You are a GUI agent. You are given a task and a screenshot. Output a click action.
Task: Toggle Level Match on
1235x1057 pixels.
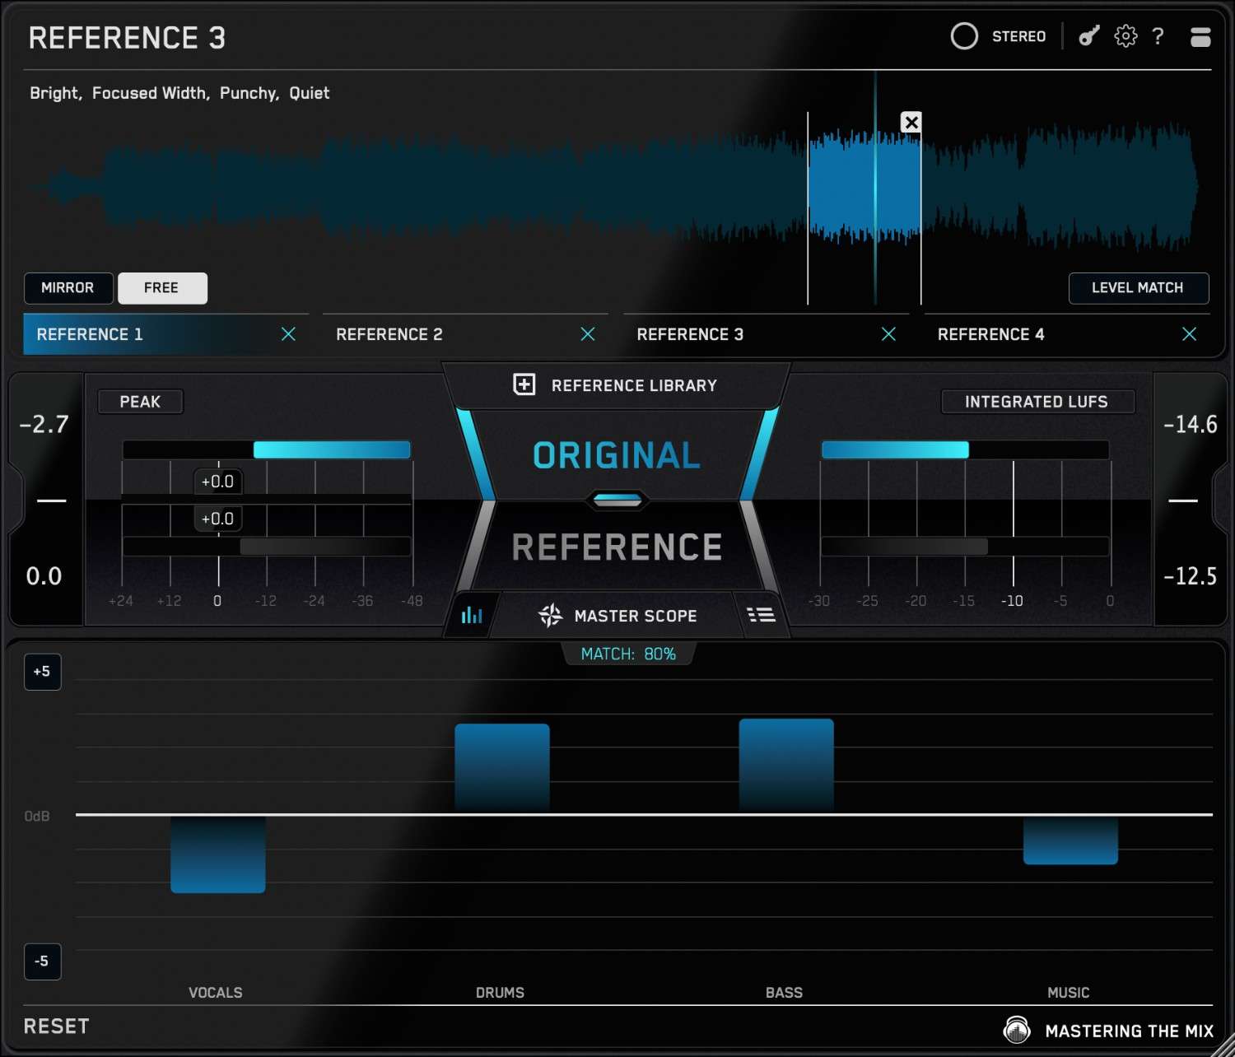(x=1139, y=288)
